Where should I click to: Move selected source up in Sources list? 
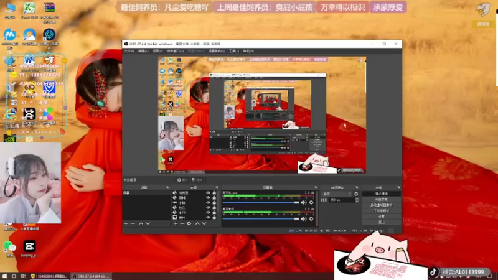click(x=197, y=224)
